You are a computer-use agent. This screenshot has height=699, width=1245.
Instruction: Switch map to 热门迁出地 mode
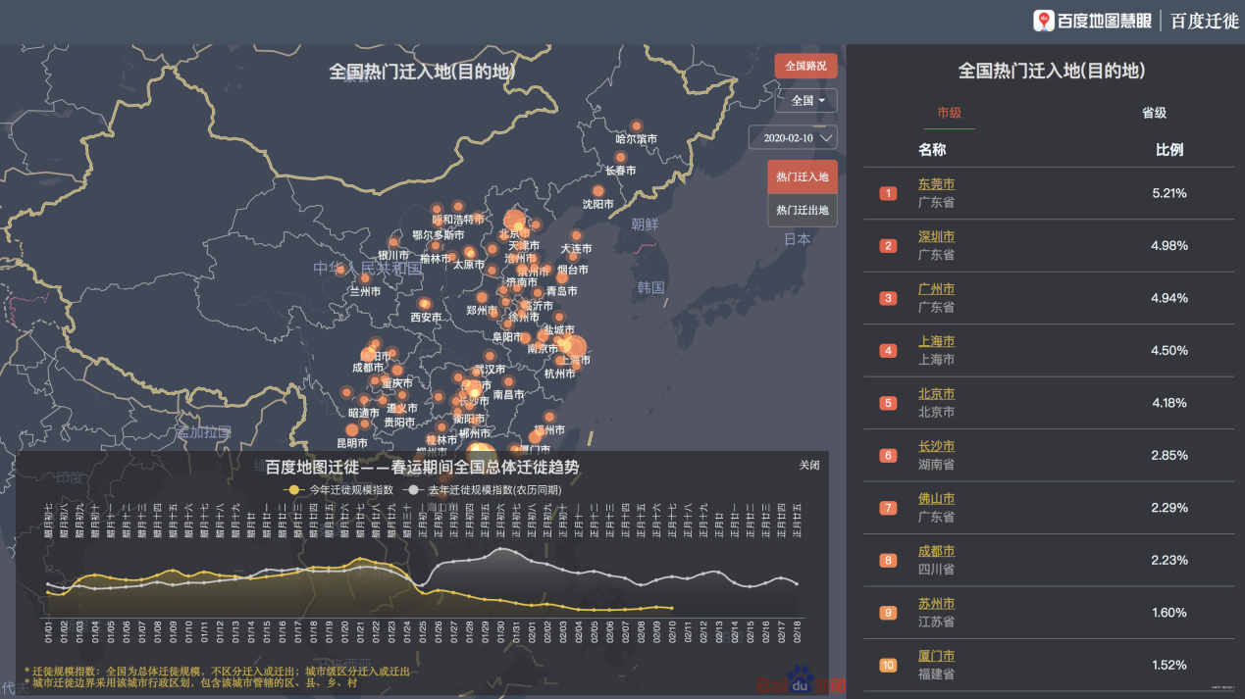pyautogui.click(x=803, y=210)
